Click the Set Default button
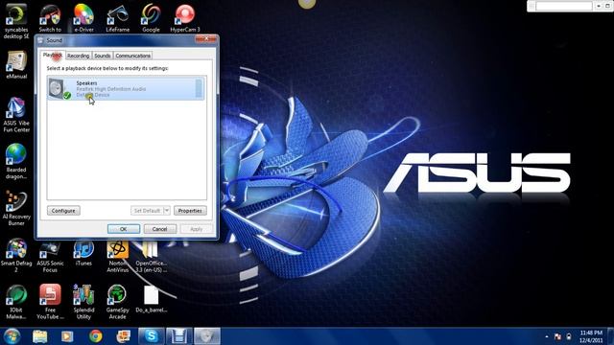This screenshot has height=345, width=614. pos(147,211)
